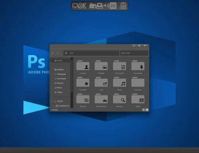The image size is (199, 153).
Task: Select Downloads in the navigation pane
Action: 60,74
